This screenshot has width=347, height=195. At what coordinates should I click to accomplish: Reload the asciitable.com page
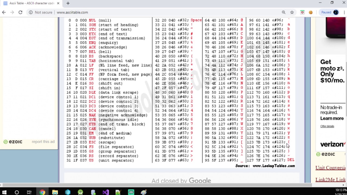[20, 12]
